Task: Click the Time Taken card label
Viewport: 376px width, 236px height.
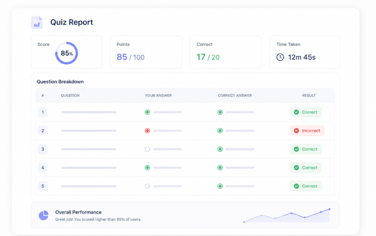Action: (288, 44)
